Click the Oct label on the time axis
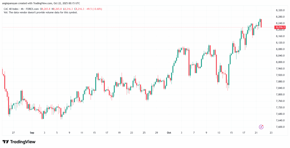This screenshot has height=148, width=290. coord(169,132)
